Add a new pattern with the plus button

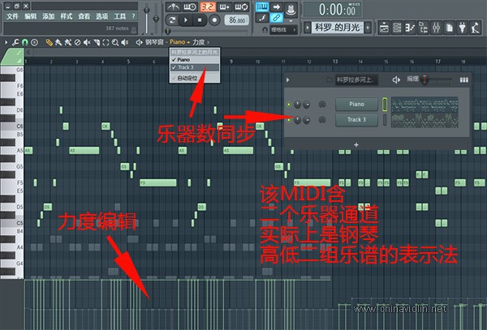(x=368, y=28)
